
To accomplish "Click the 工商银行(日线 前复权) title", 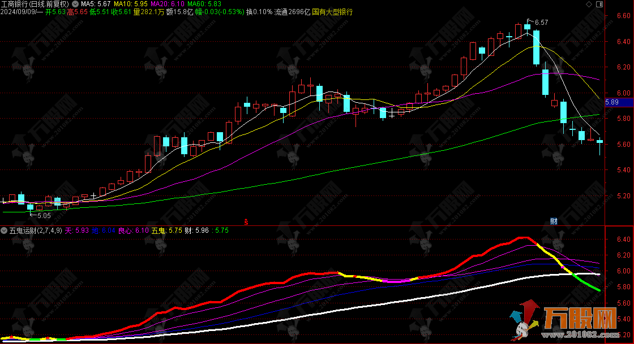I will coord(35,4).
